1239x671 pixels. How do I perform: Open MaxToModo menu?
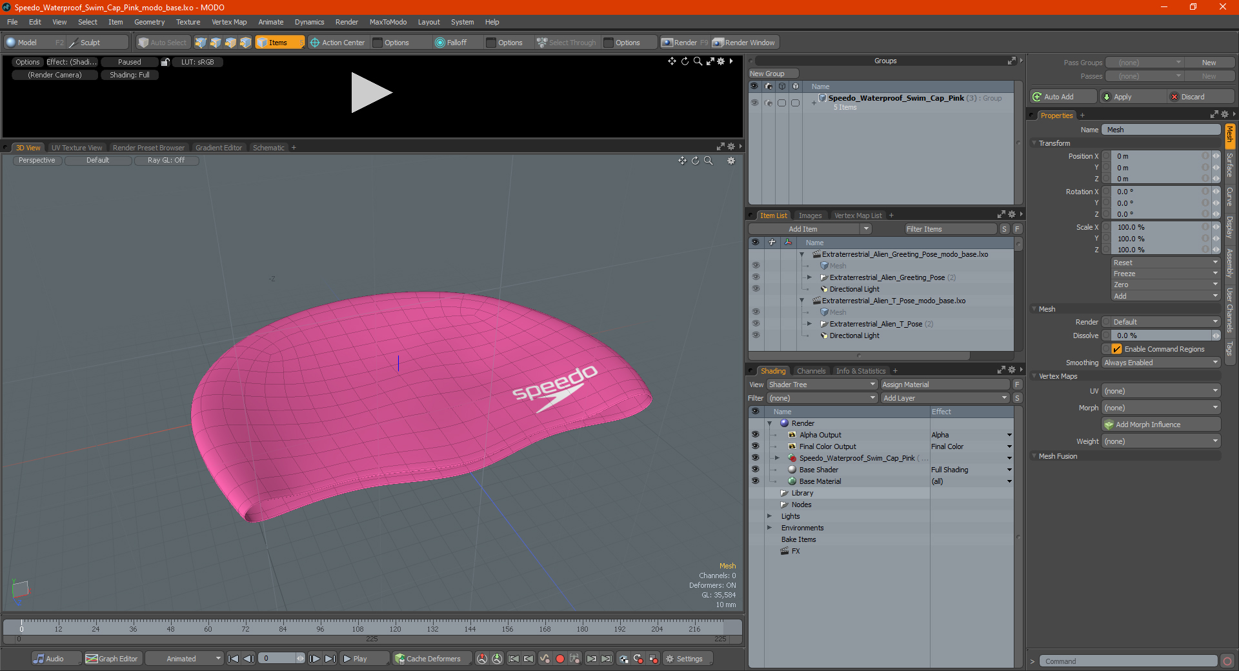tap(388, 22)
